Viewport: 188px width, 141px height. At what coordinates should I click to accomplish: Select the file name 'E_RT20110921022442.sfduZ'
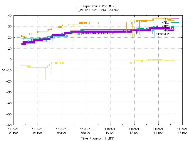[x=98, y=10]
